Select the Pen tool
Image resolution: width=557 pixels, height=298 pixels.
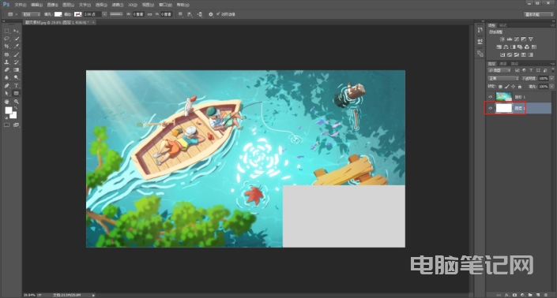coord(7,86)
